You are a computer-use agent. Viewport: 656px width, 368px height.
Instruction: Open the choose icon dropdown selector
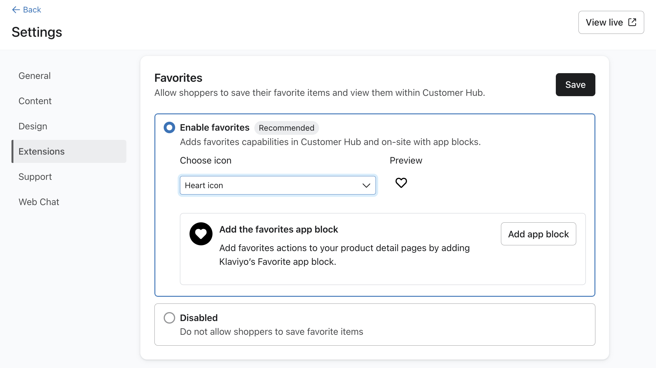point(277,185)
